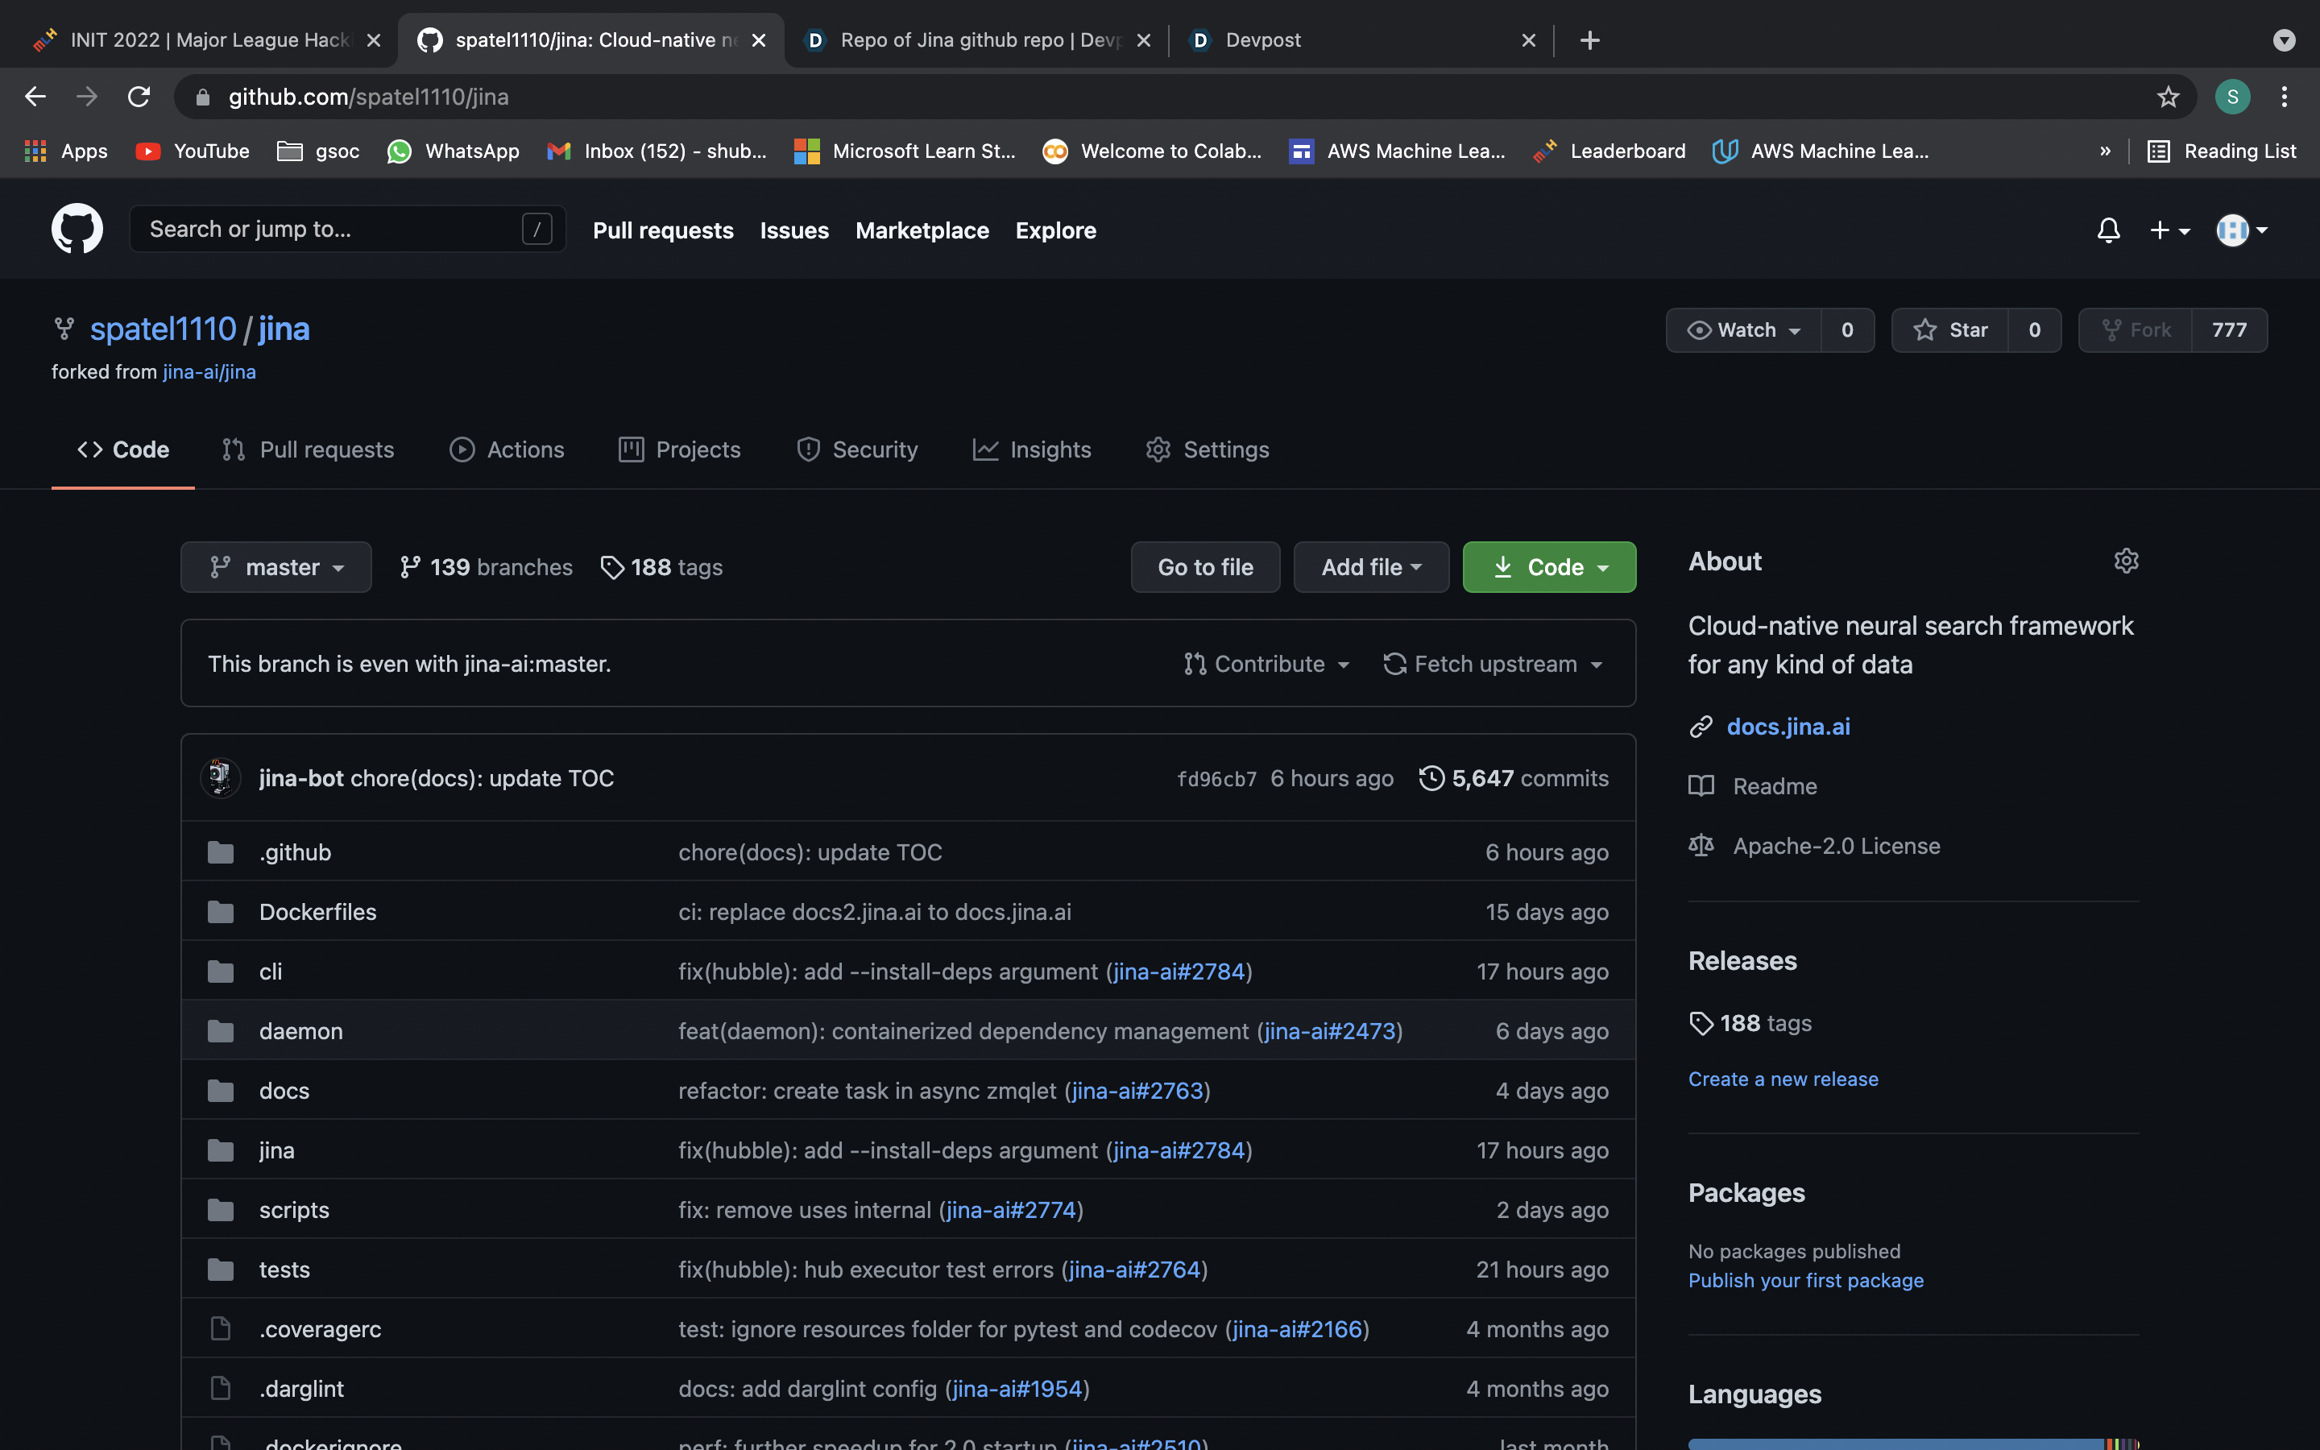Click the Go to file button

(x=1204, y=567)
